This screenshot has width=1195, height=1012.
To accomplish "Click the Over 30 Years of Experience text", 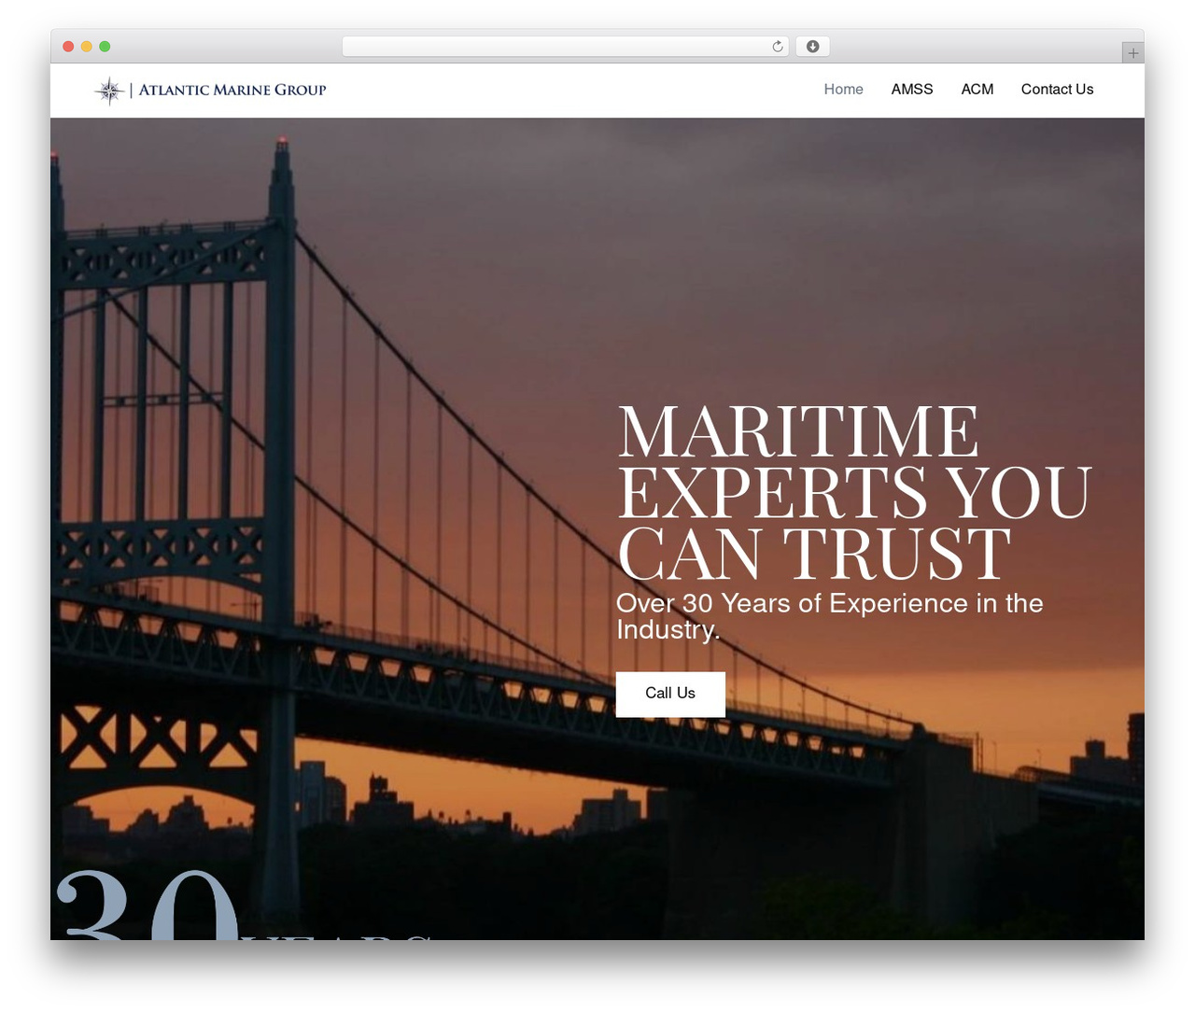I will [x=829, y=616].
